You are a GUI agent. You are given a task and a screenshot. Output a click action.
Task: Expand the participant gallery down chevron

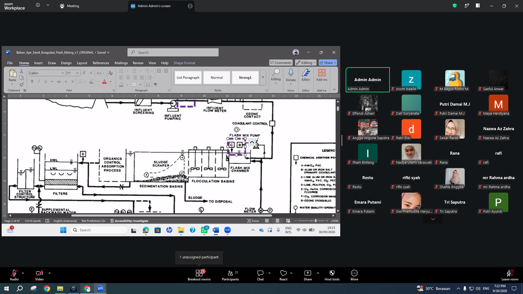click(x=433, y=219)
